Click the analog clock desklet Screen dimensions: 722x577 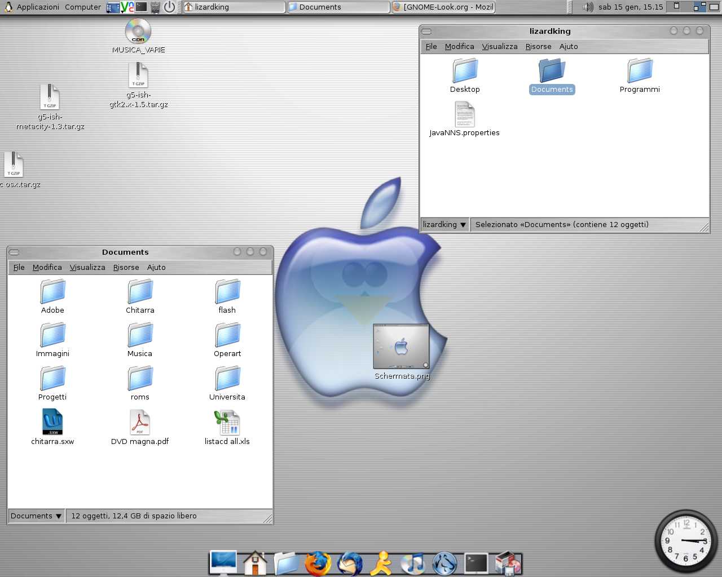click(x=686, y=541)
